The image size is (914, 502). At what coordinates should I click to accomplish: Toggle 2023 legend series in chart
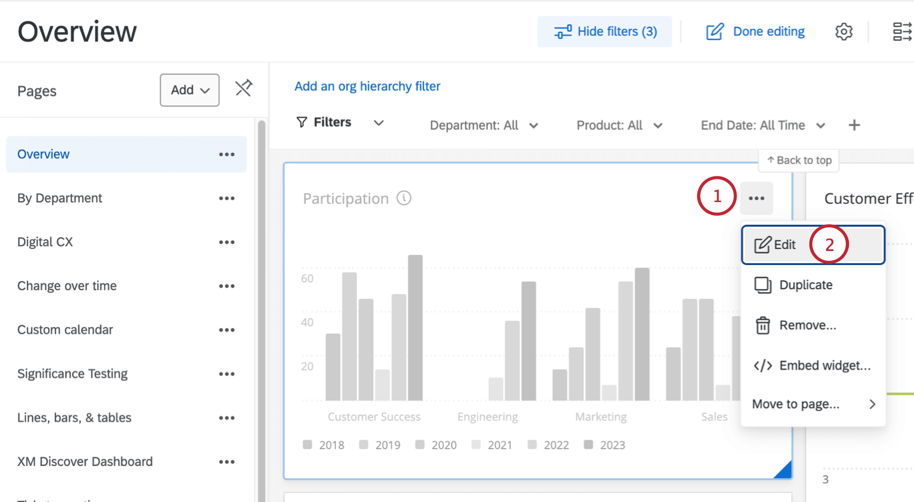[605, 445]
